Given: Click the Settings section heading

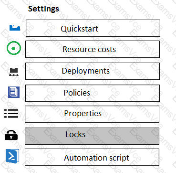Looking at the screenshot, I should [x=43, y=9].
